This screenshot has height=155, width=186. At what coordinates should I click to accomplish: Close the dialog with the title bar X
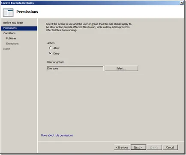pos(182,3)
